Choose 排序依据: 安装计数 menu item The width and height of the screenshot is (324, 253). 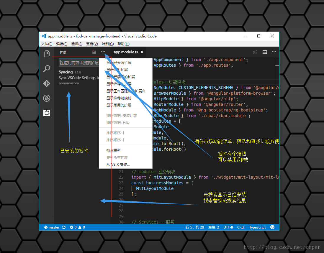pyautogui.click(x=126, y=116)
